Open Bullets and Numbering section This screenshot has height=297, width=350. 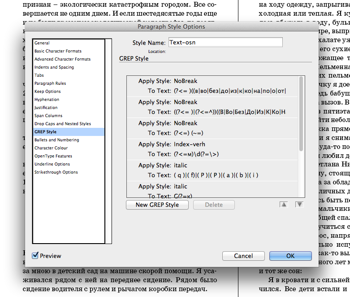56,140
